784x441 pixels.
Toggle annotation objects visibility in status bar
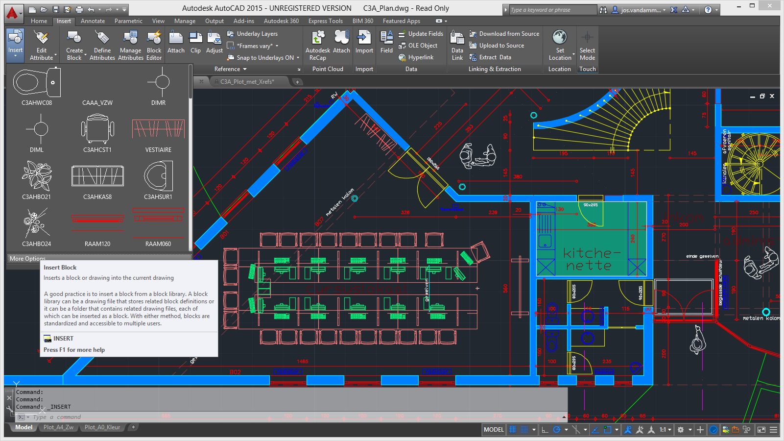(628, 430)
